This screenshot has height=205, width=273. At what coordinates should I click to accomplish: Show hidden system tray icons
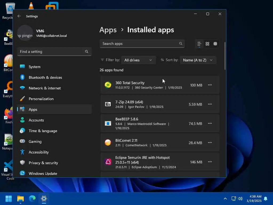tap(225, 199)
